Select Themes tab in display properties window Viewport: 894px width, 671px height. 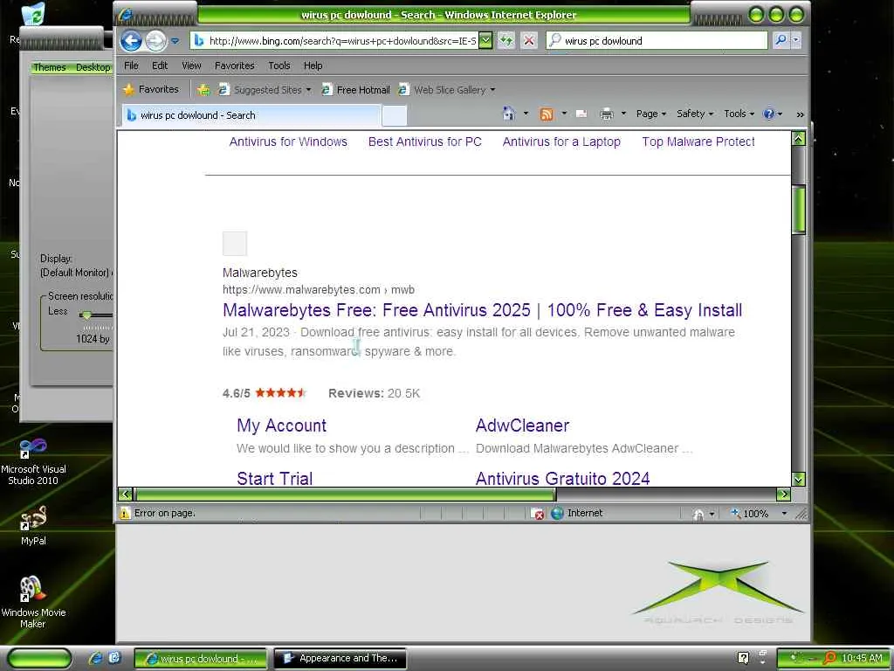click(x=50, y=67)
